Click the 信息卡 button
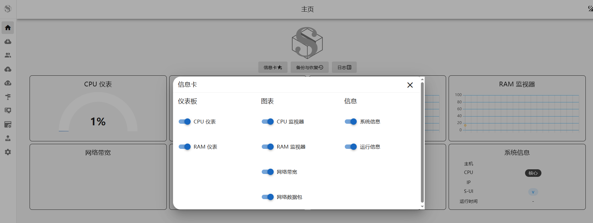 pos(273,67)
